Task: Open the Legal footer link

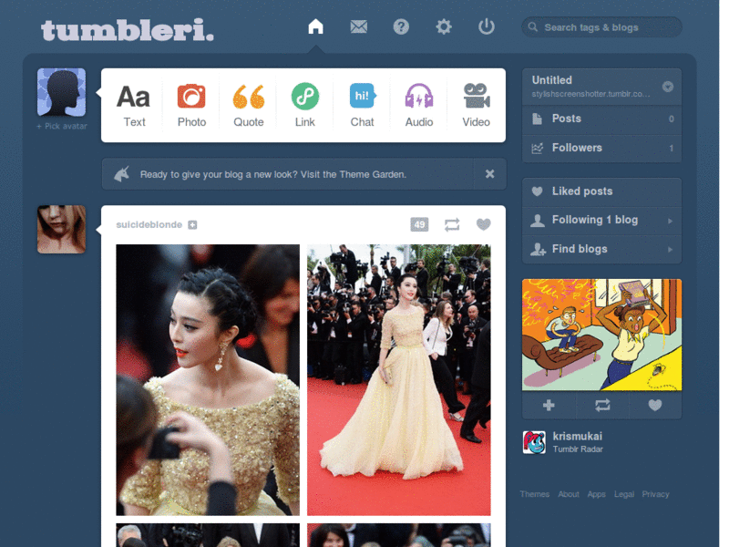Action: (624, 494)
